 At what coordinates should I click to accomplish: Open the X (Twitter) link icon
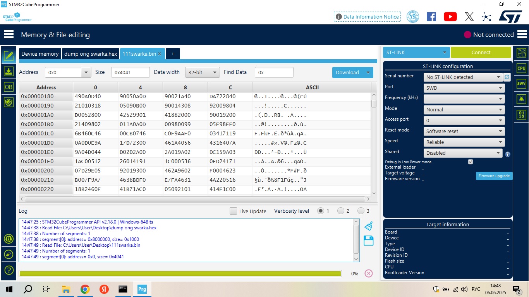click(469, 17)
